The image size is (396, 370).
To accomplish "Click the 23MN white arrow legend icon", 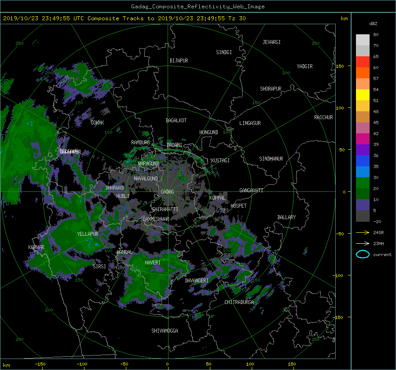I will click(363, 243).
